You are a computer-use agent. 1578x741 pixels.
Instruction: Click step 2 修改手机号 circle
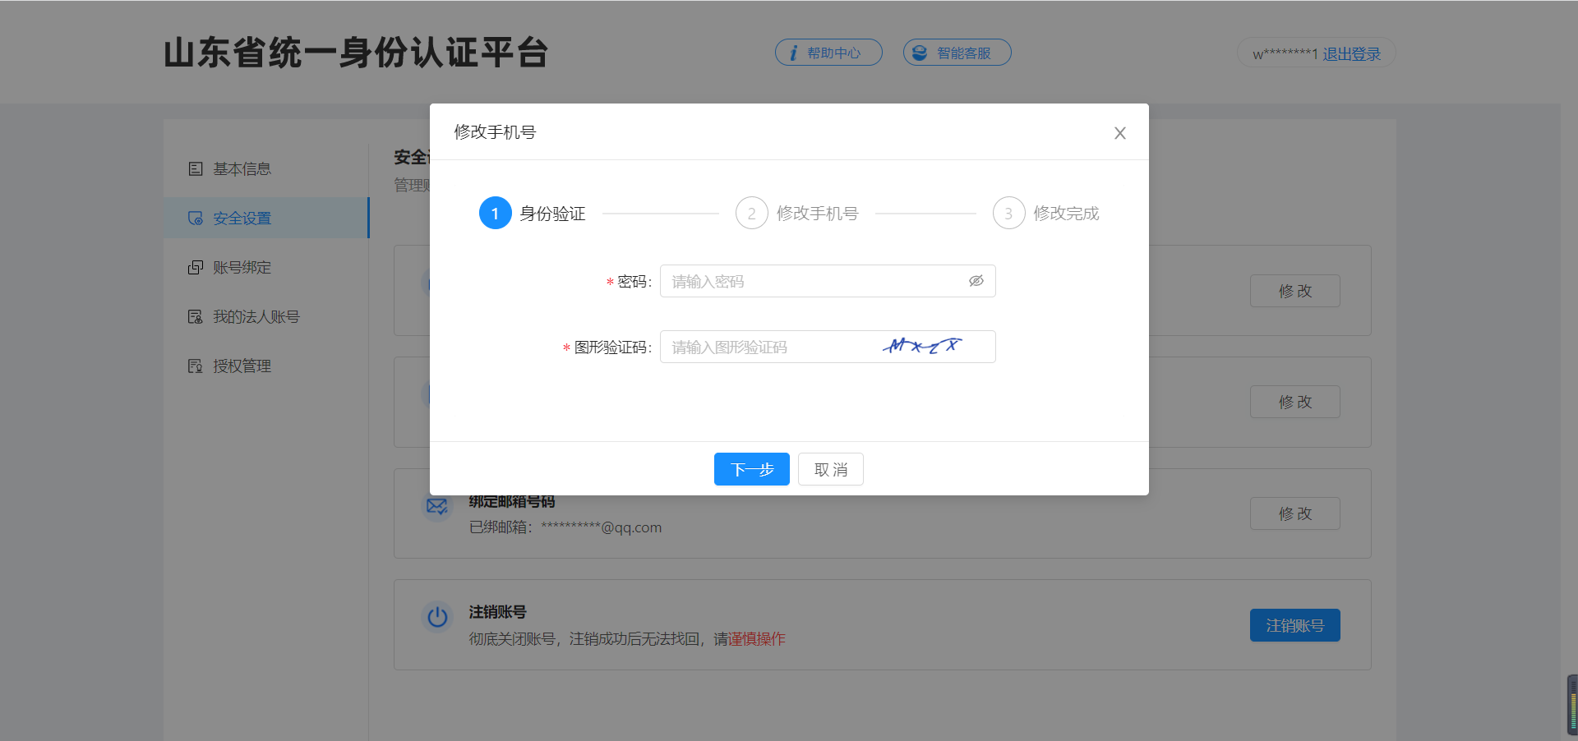(x=751, y=213)
